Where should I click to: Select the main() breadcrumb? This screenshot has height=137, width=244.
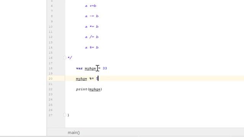pyautogui.click(x=74, y=132)
